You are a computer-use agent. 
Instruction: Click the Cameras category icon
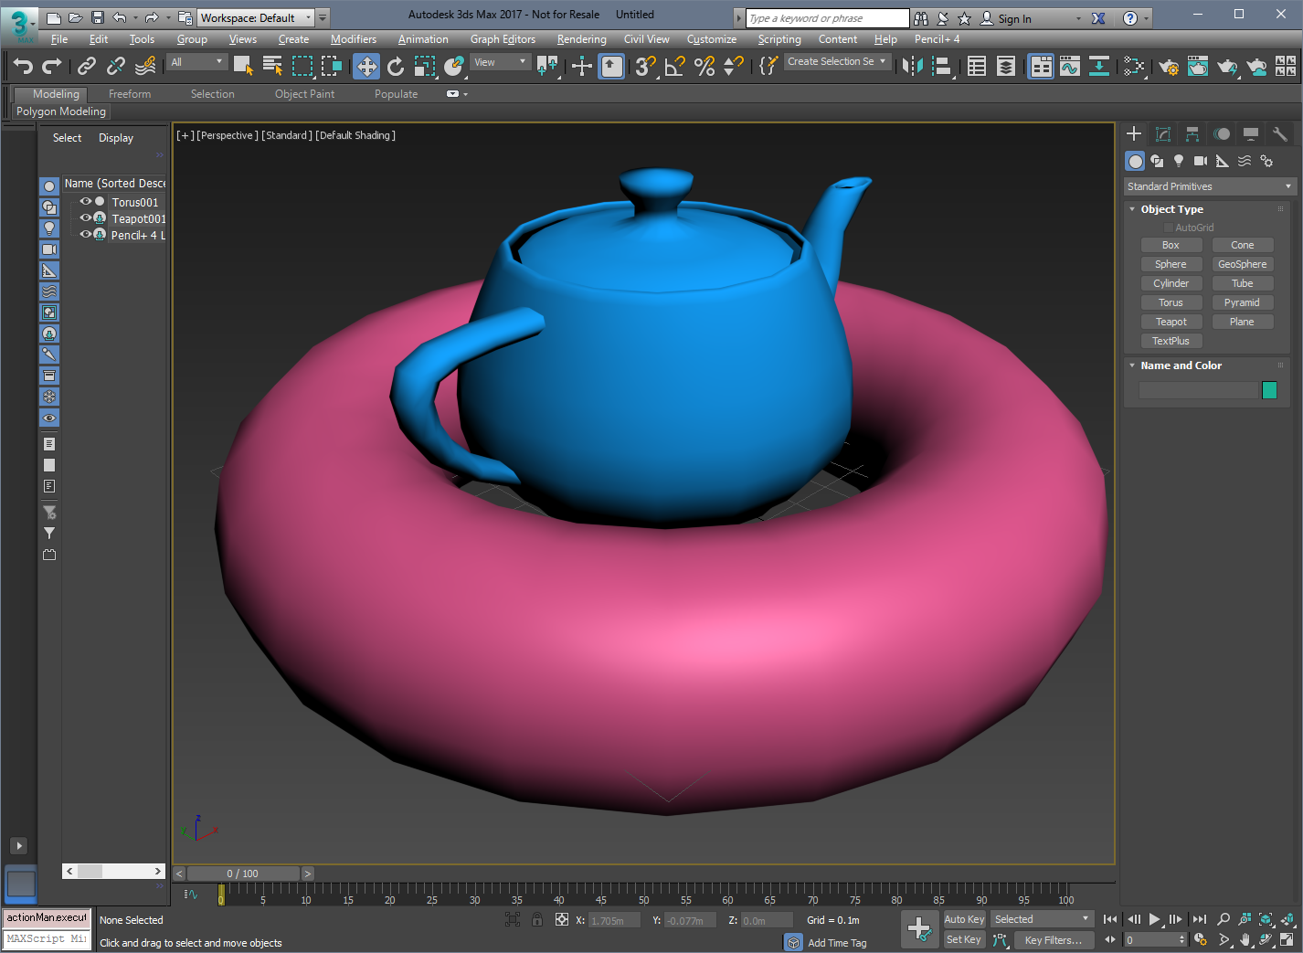[x=1201, y=161]
